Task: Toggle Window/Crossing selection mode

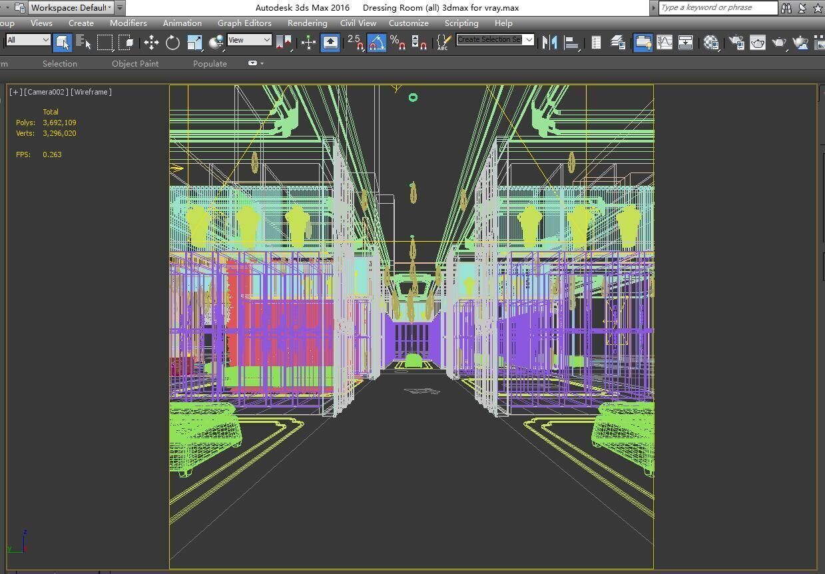Action: pos(127,43)
